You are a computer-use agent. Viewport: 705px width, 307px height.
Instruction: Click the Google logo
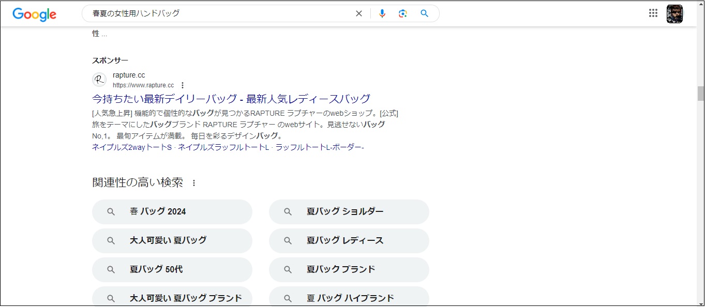[x=34, y=14]
